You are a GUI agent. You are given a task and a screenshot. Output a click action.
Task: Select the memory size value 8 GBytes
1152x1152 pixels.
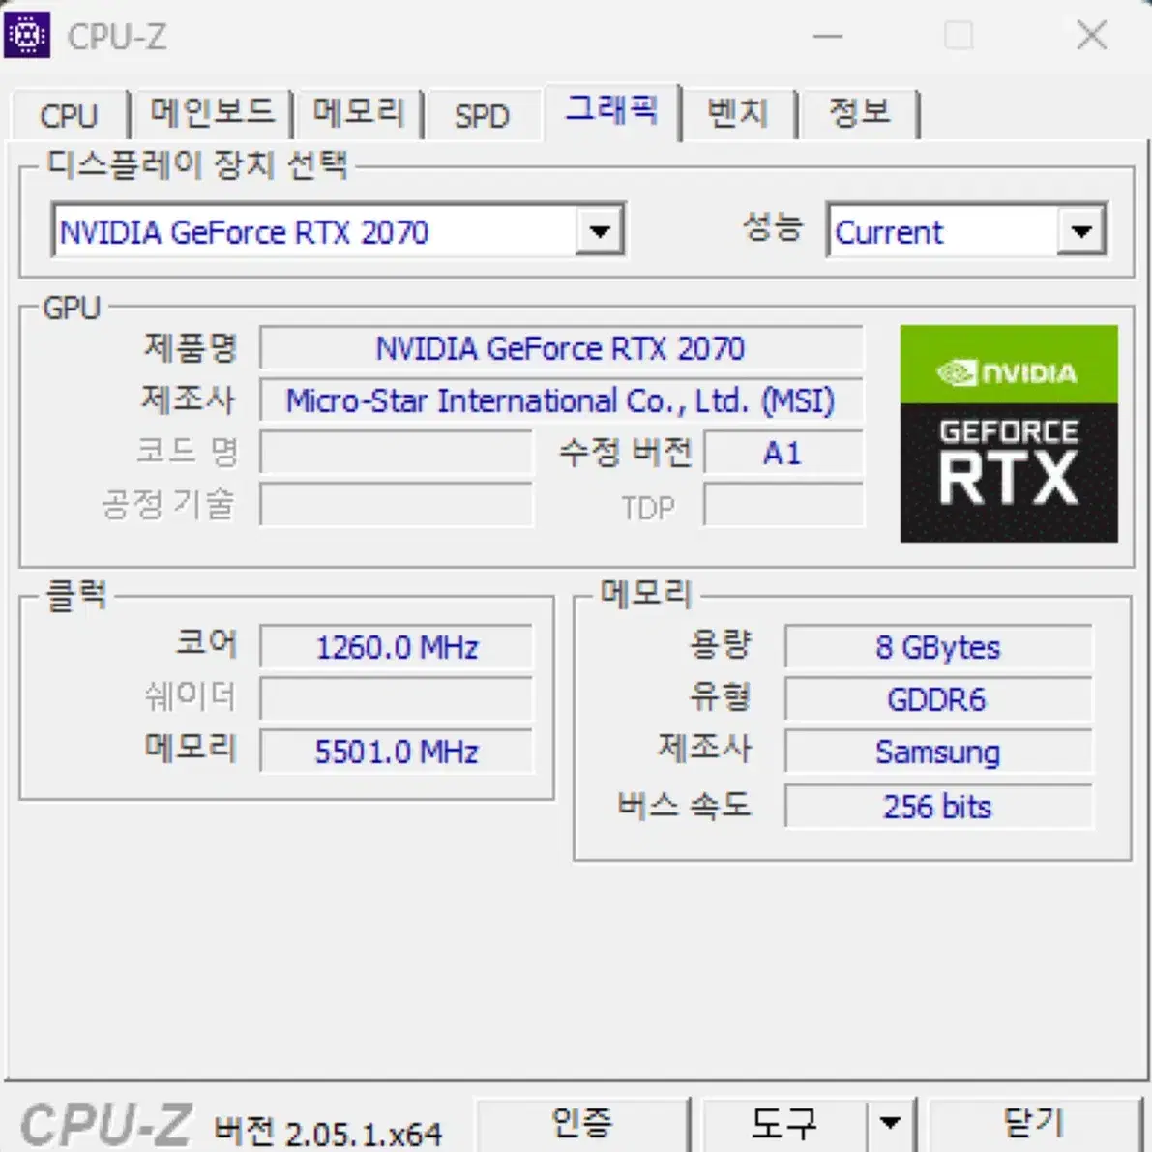[938, 646]
